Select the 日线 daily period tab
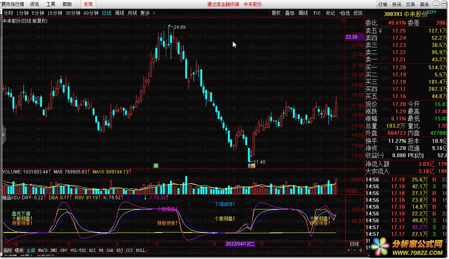 [x=107, y=13]
